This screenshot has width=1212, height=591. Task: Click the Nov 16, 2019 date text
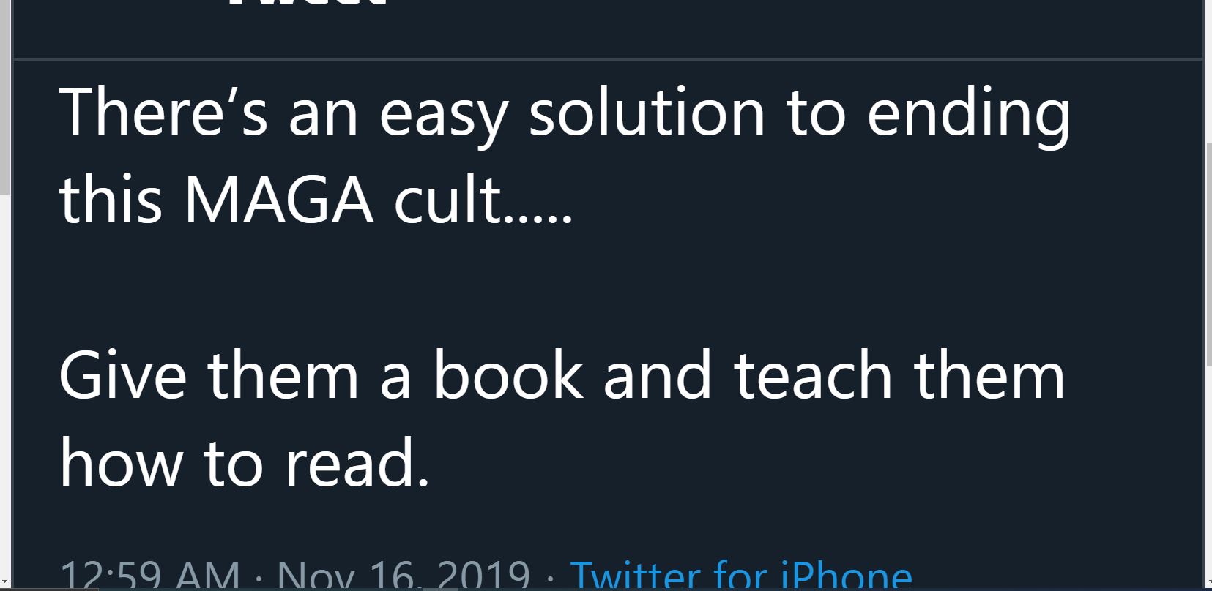(x=404, y=574)
